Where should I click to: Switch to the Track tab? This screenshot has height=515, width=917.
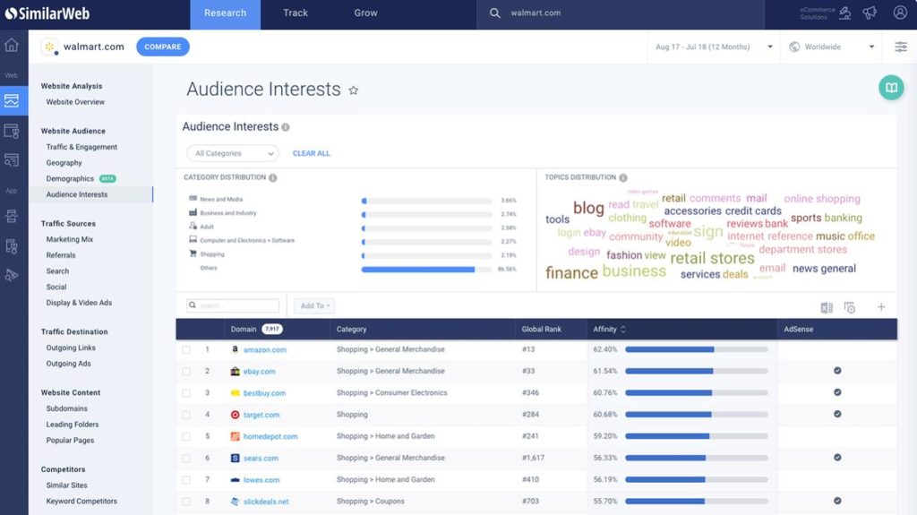(x=296, y=13)
